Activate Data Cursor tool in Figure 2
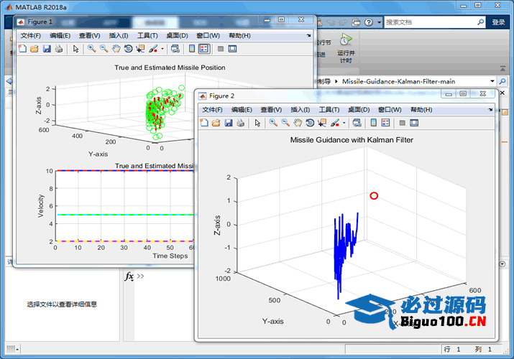 coord(322,123)
